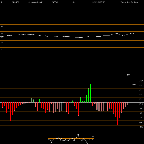The width and height of the screenshot is (144, 144).
Task: Click the 20.32 MR value label
Action: 134,84
